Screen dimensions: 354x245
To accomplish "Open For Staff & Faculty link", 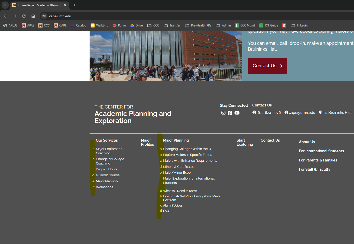I will tap(315, 169).
